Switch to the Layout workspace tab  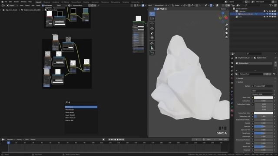point(38,2)
